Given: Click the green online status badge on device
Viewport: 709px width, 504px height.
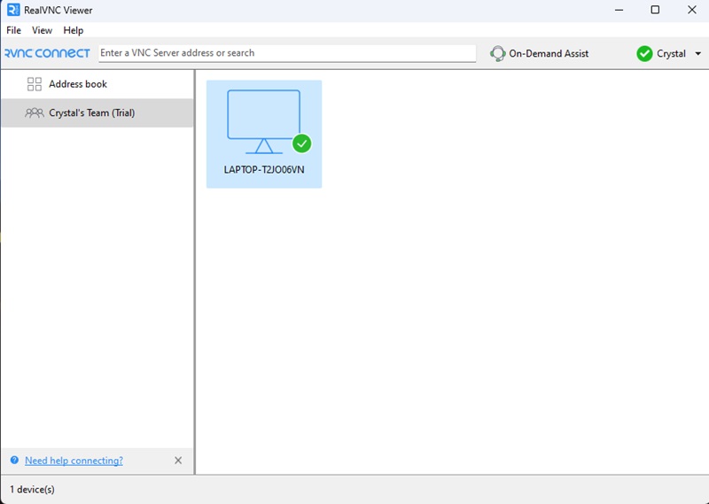Looking at the screenshot, I should [x=301, y=143].
